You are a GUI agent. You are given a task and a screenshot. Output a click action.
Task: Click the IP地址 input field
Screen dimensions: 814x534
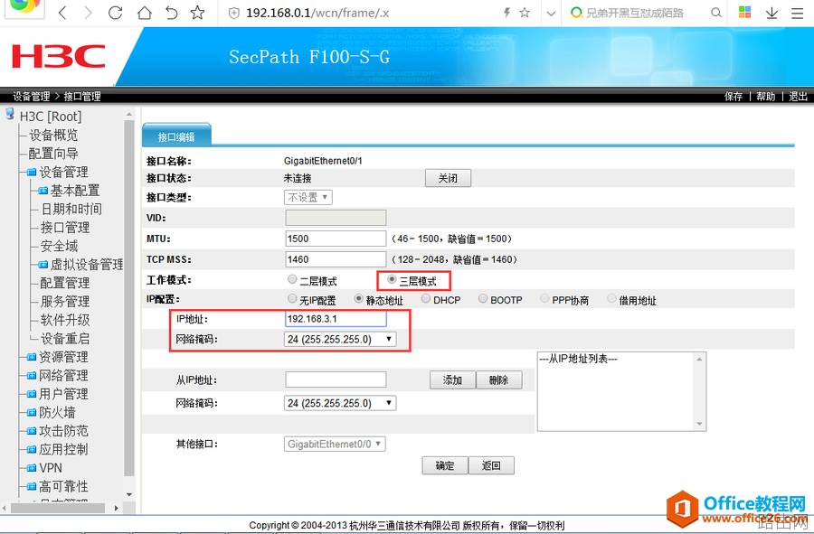point(336,319)
